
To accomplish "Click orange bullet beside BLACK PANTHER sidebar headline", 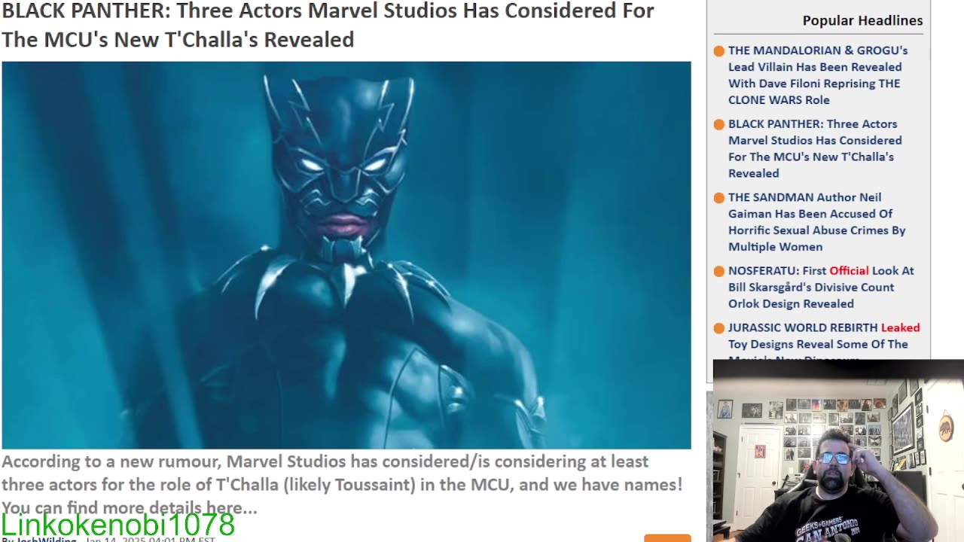I will (719, 125).
